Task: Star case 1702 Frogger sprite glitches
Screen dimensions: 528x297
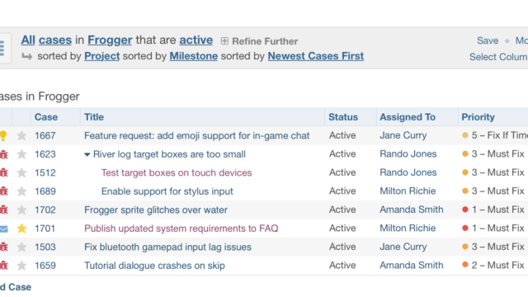Action: pyautogui.click(x=21, y=210)
